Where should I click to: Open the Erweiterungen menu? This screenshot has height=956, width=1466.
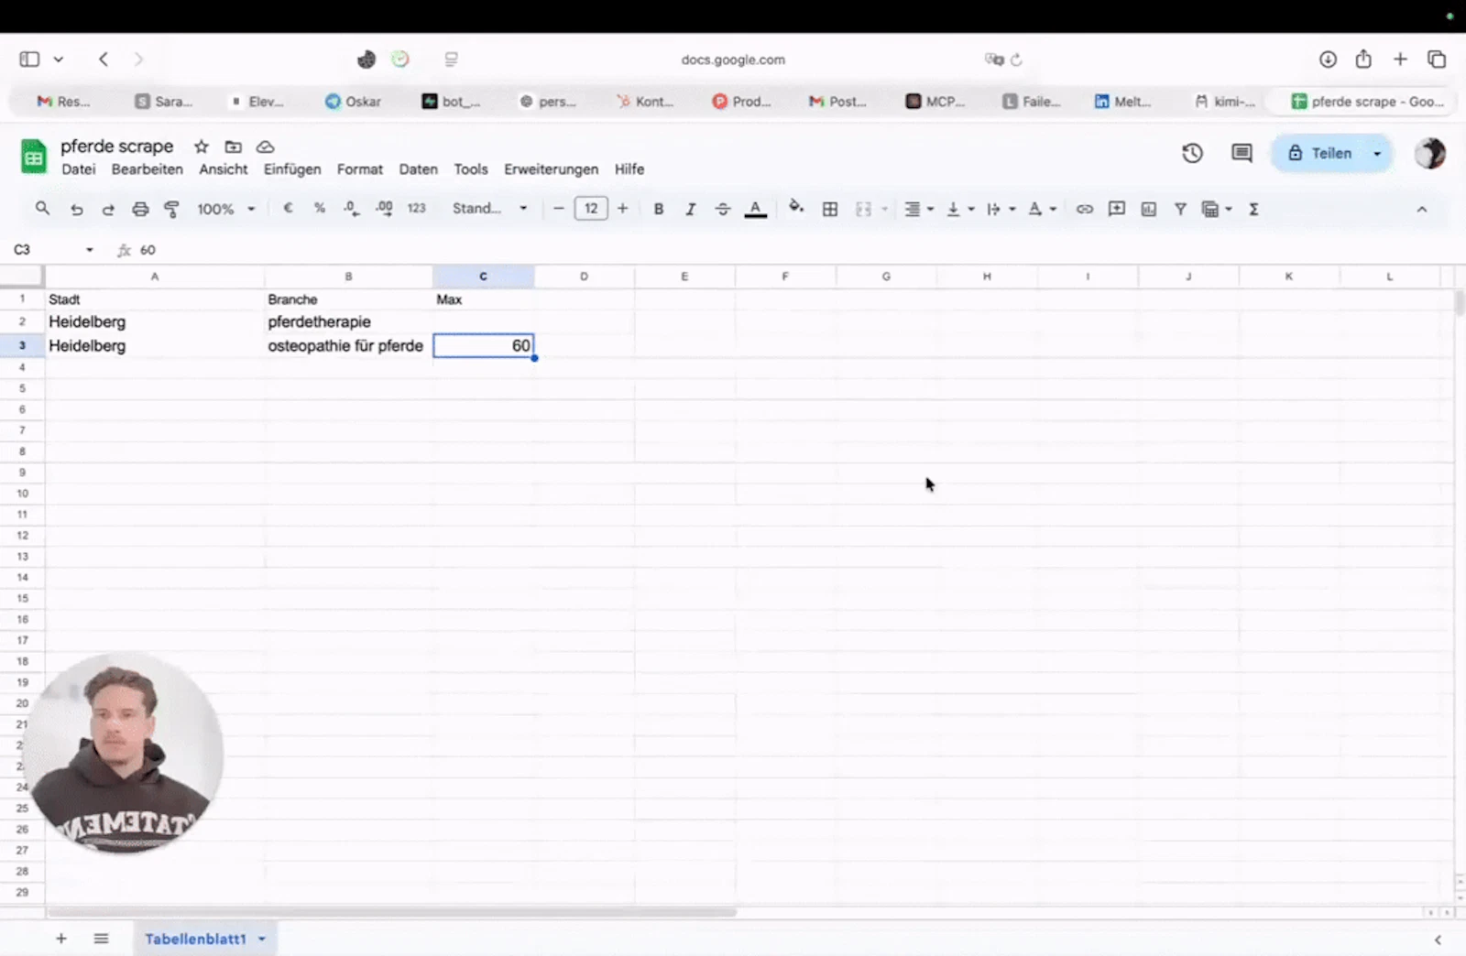coord(551,169)
